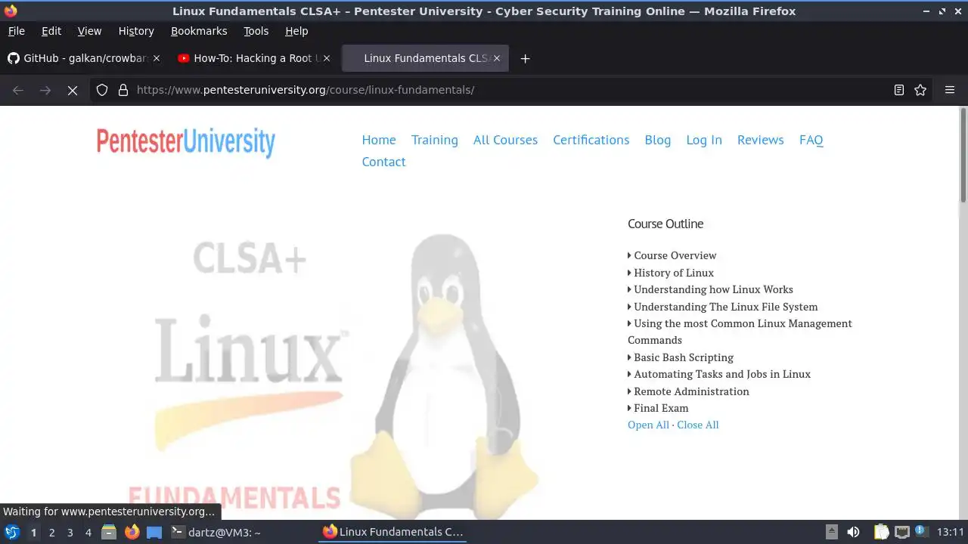Click the Firefox icon in the title bar
Viewport: 968px width, 544px height.
tap(11, 11)
